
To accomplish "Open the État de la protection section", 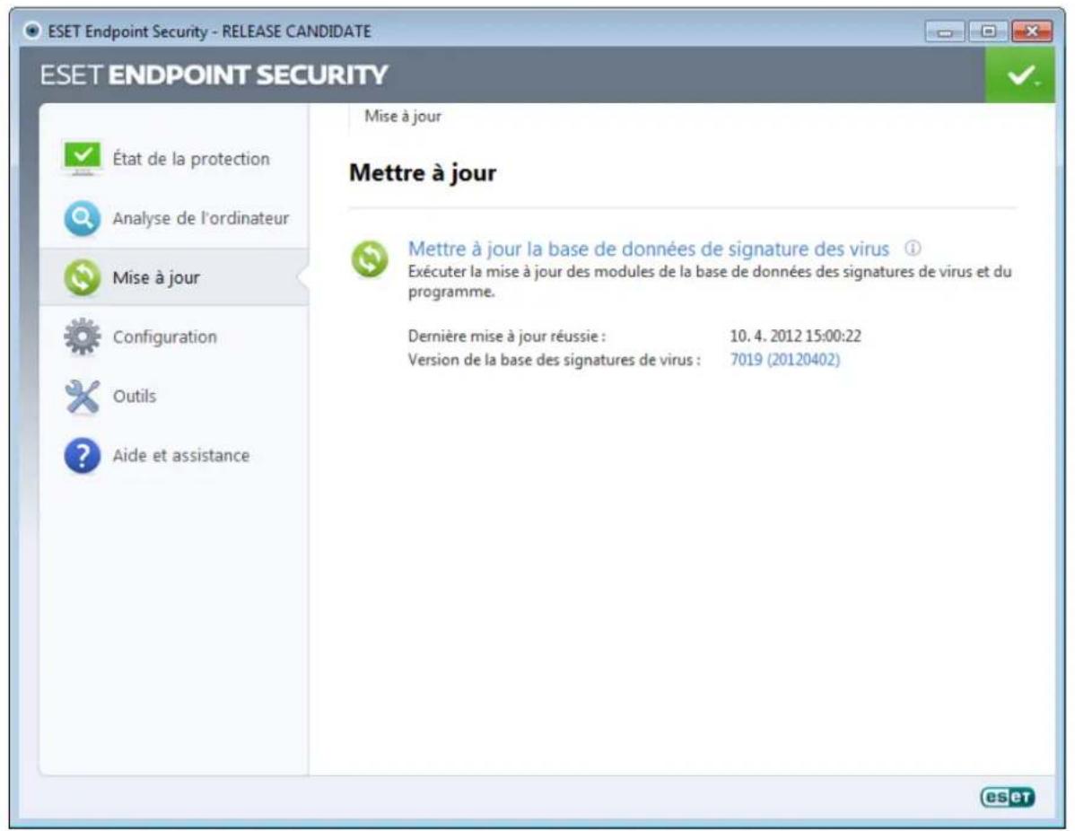I will (174, 158).
